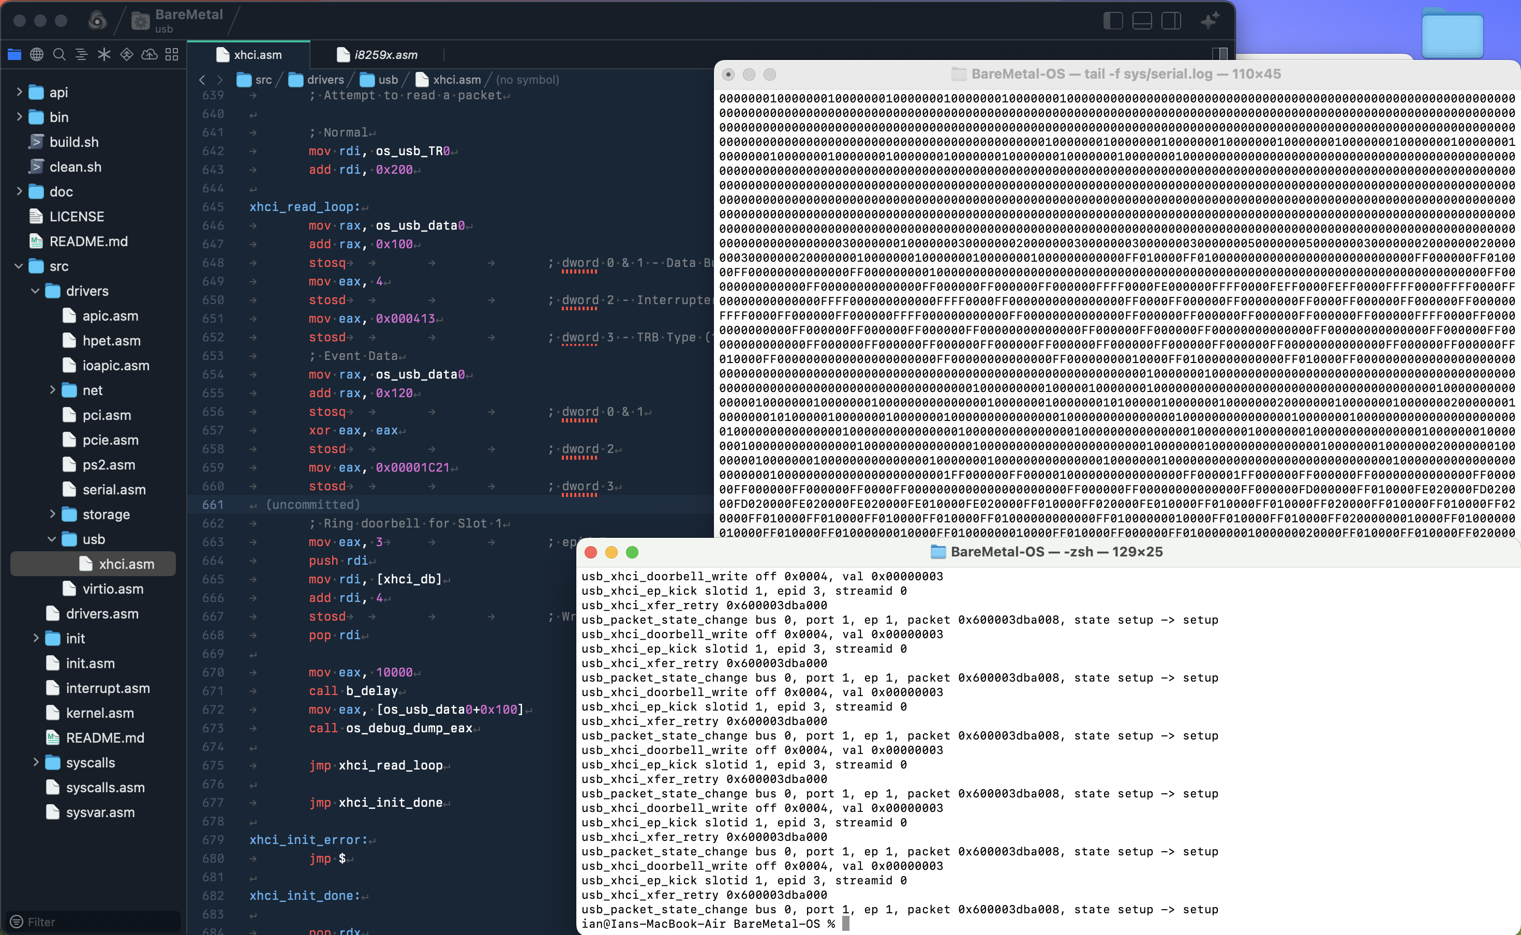The width and height of the screenshot is (1521, 935).
Task: Toggle the bottom pane visibility
Action: click(x=1142, y=20)
